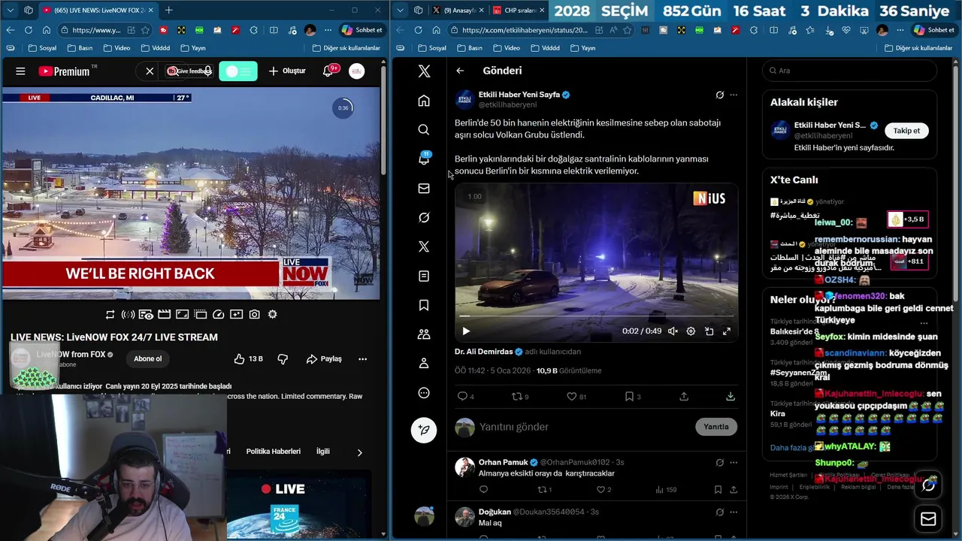The width and height of the screenshot is (962, 541).
Task: Go back using arrow beside Gönderi
Action: click(460, 71)
